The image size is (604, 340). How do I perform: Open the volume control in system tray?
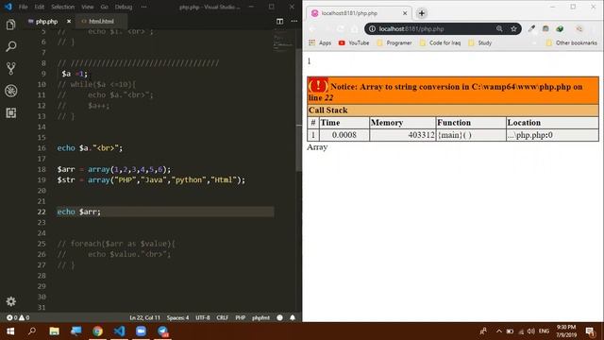pyautogui.click(x=530, y=331)
